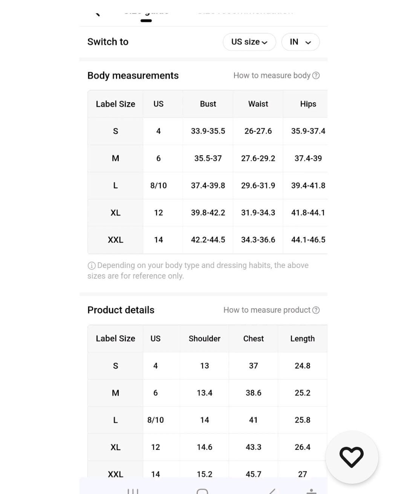Tap the Hips column header
Image resolution: width=407 pixels, height=494 pixels.
(308, 104)
